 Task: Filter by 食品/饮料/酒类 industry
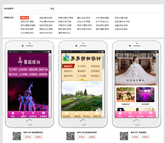pos(27,21)
